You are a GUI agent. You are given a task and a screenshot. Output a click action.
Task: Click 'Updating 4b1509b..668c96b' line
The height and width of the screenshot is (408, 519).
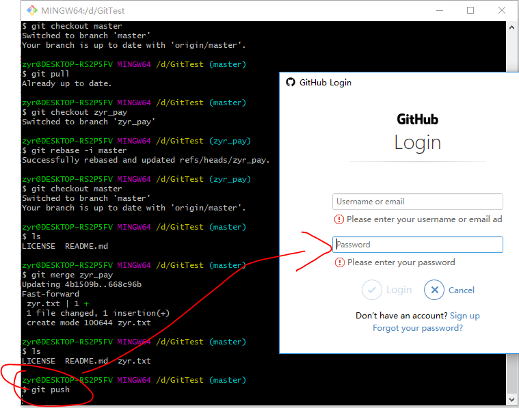(x=82, y=284)
